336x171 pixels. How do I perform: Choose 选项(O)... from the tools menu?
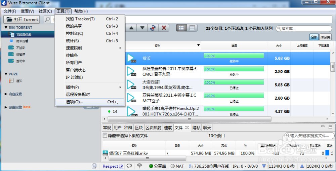point(90,102)
